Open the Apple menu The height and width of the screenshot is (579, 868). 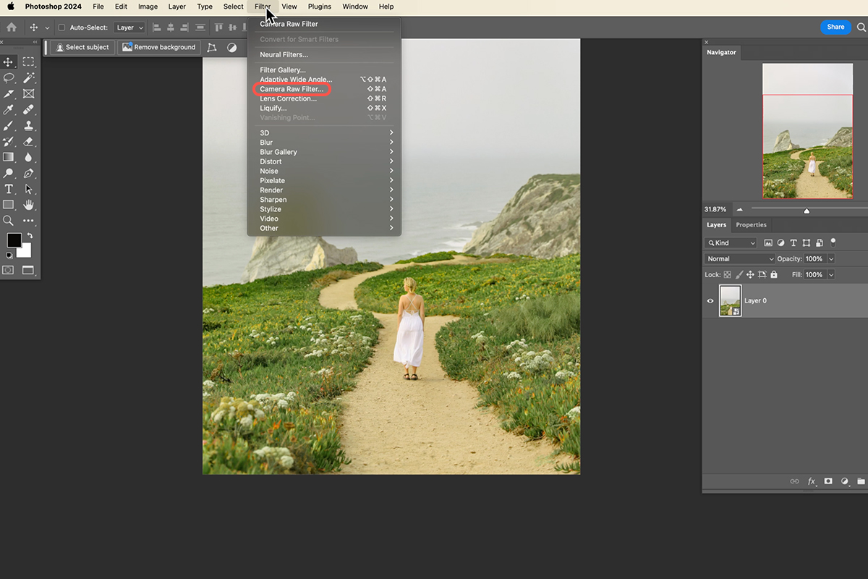[11, 7]
